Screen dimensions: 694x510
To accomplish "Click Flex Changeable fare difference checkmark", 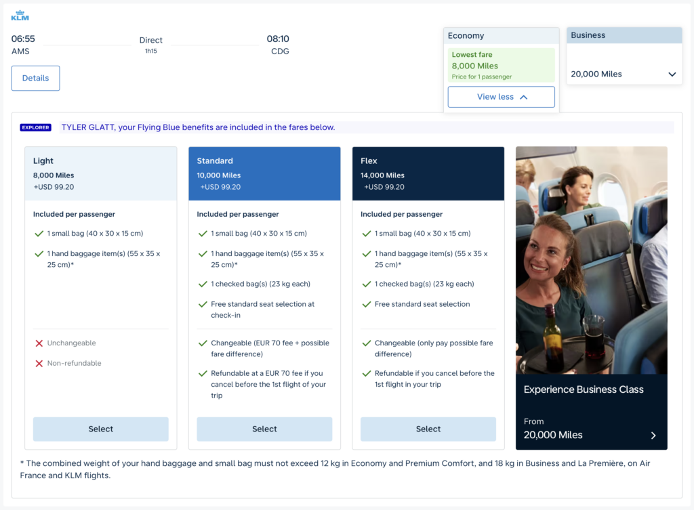I will coord(367,343).
